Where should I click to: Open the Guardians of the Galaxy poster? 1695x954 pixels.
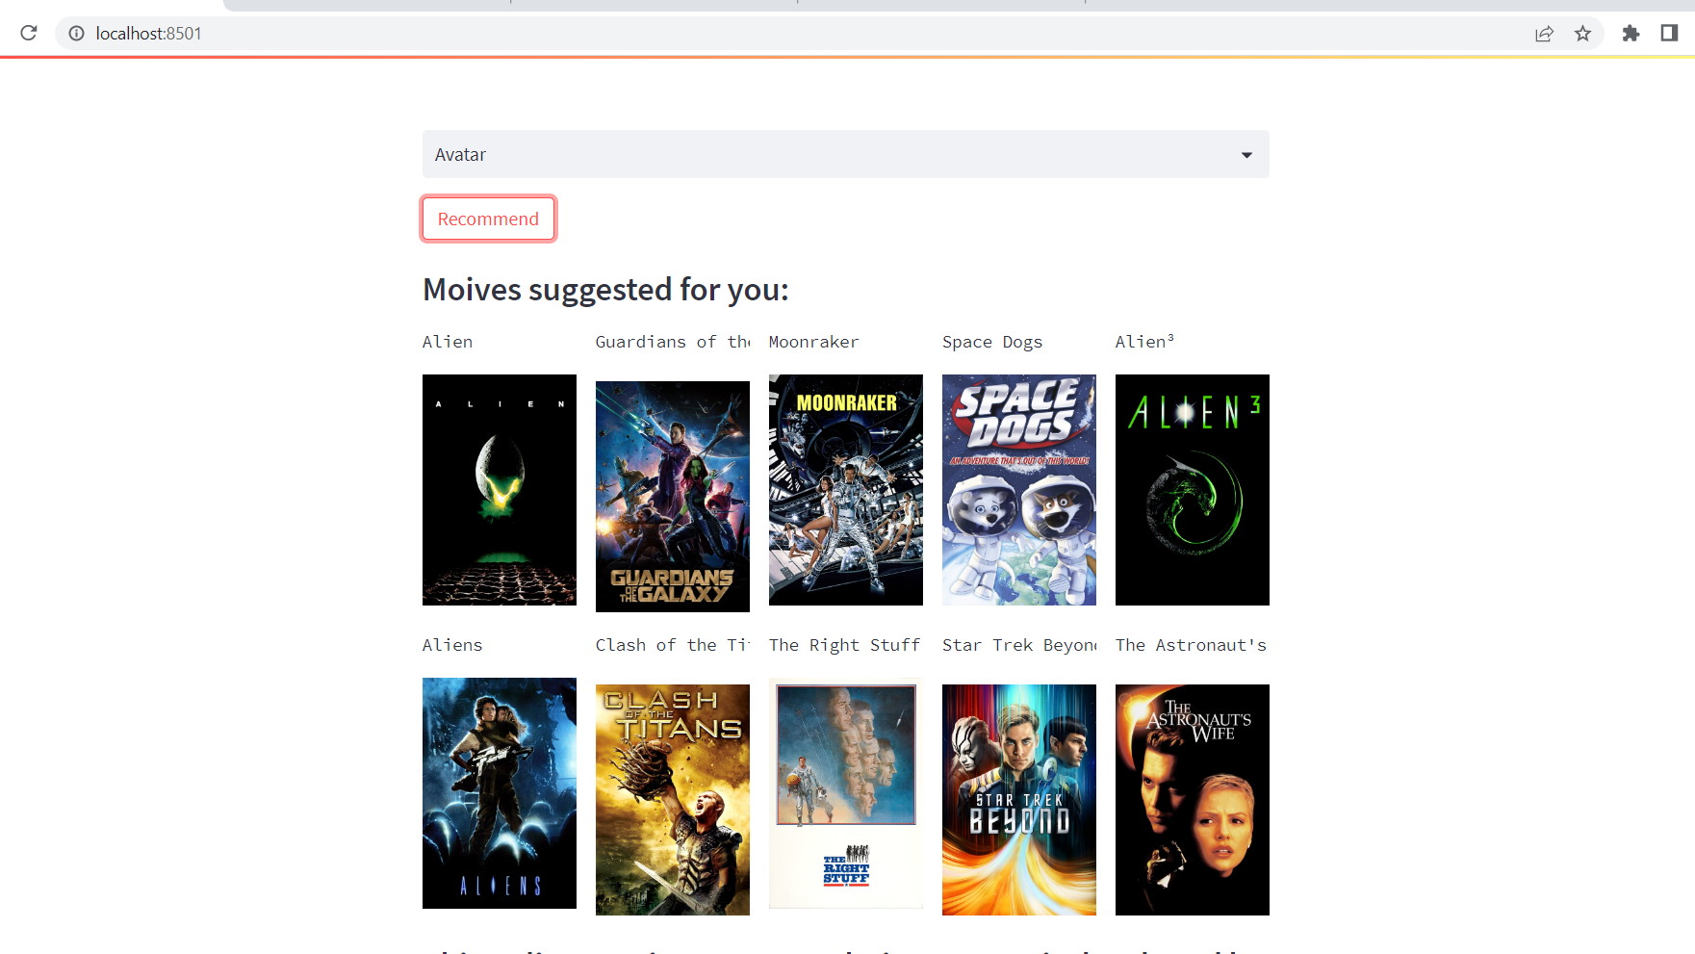672,497
